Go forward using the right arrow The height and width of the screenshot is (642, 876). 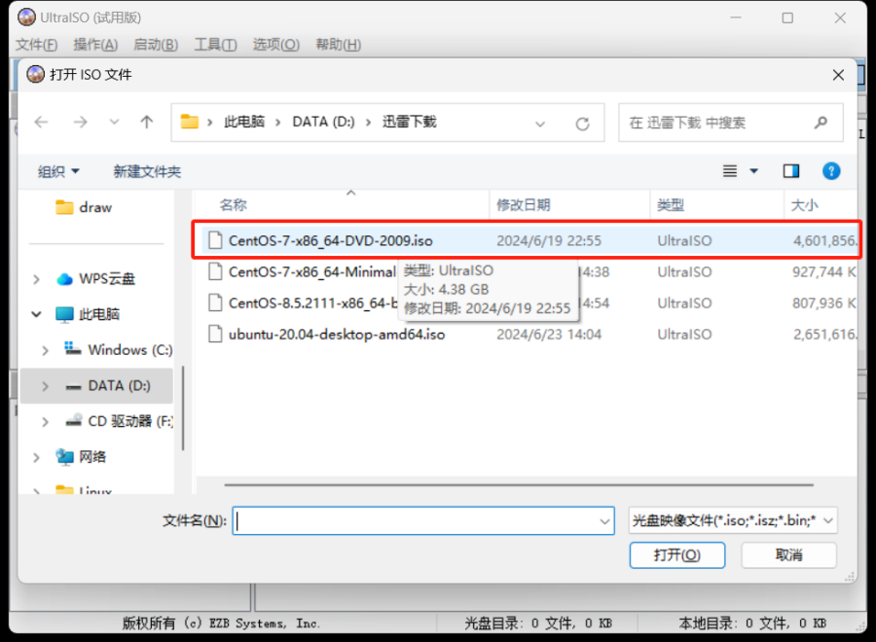81,122
